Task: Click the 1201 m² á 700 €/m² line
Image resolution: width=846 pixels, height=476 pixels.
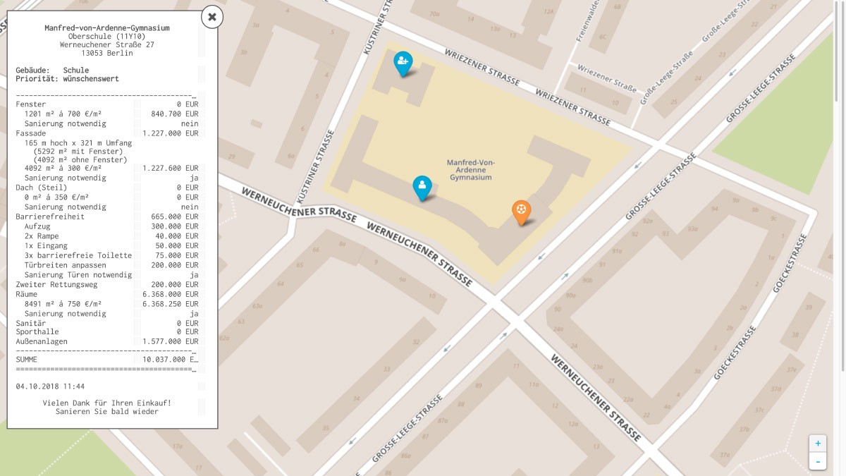Action: tap(107, 114)
